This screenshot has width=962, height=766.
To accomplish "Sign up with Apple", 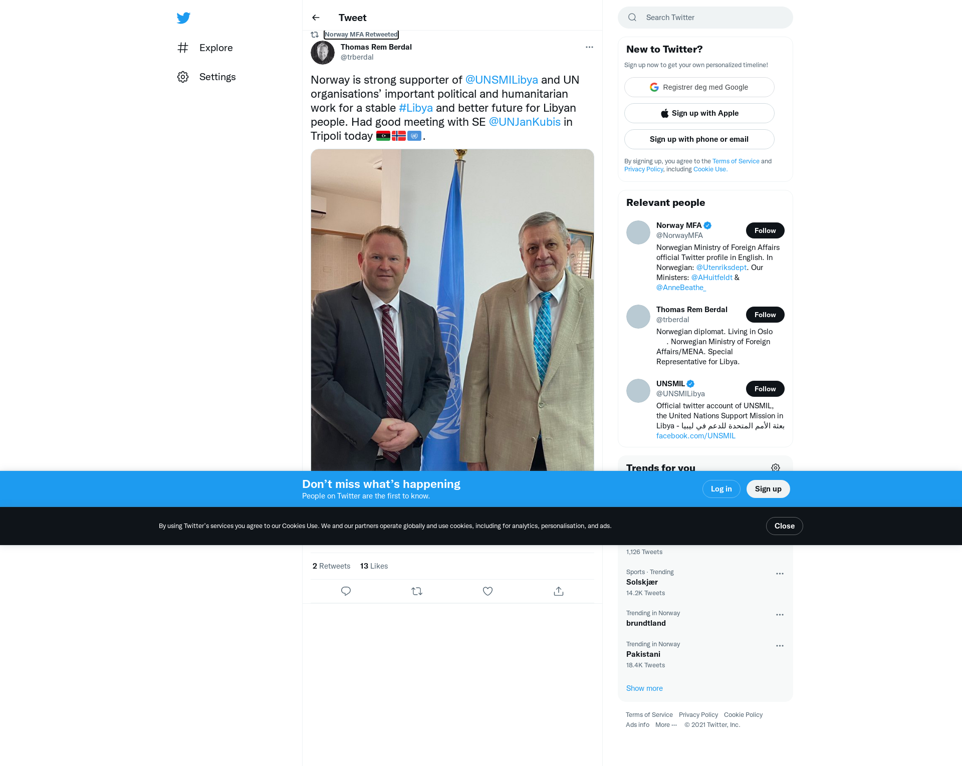I will [x=699, y=113].
